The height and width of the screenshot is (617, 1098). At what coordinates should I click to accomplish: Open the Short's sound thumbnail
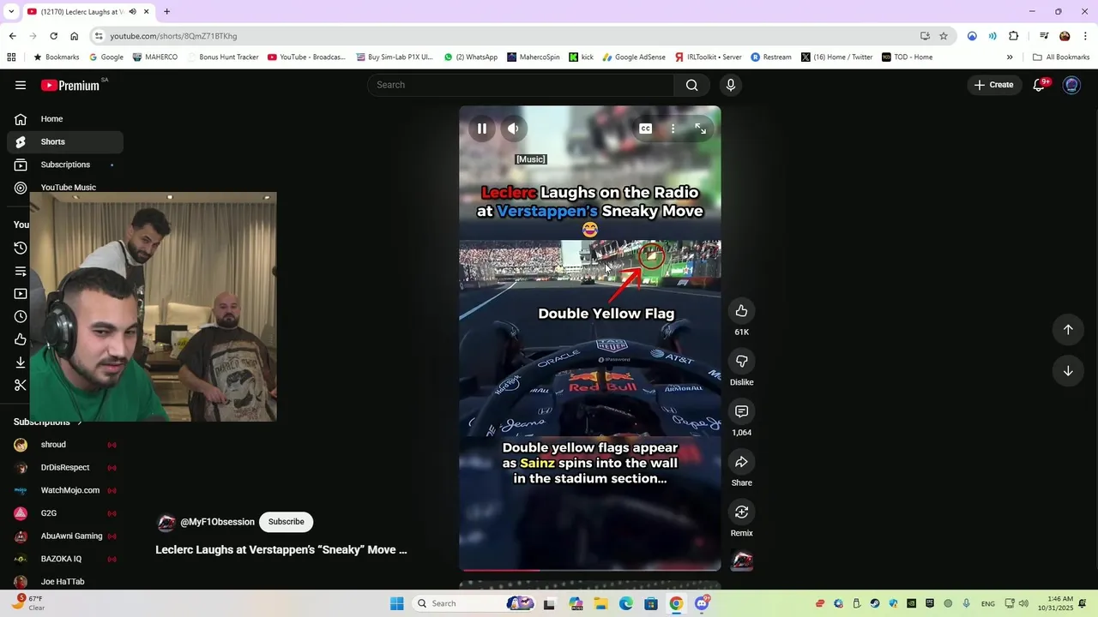[742, 561]
